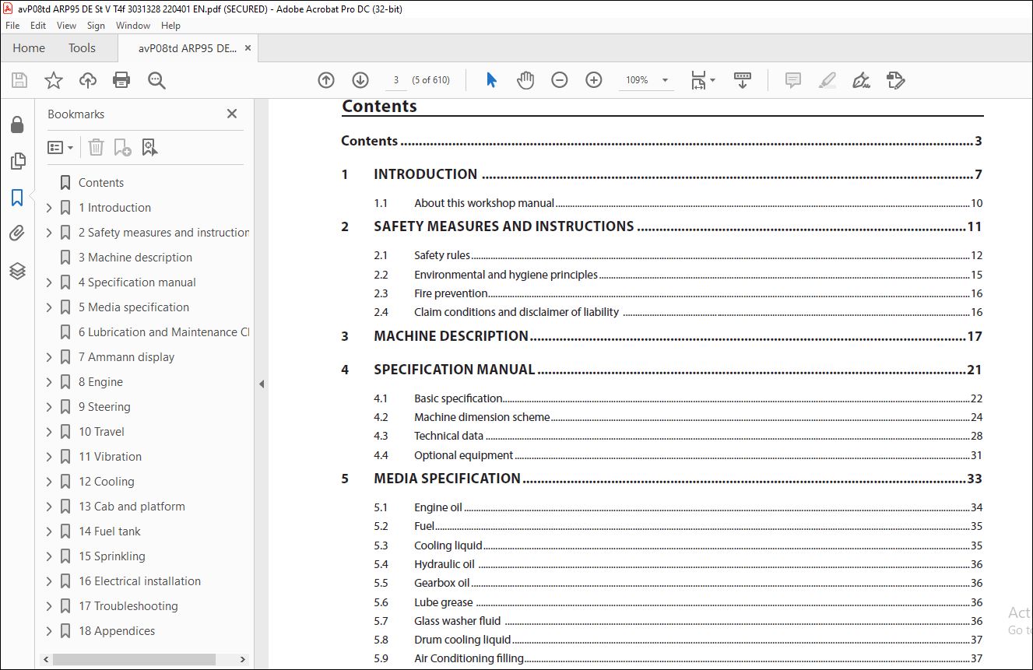Expand the 16 Electrical installation bookmark
The image size is (1033, 670).
click(x=49, y=581)
